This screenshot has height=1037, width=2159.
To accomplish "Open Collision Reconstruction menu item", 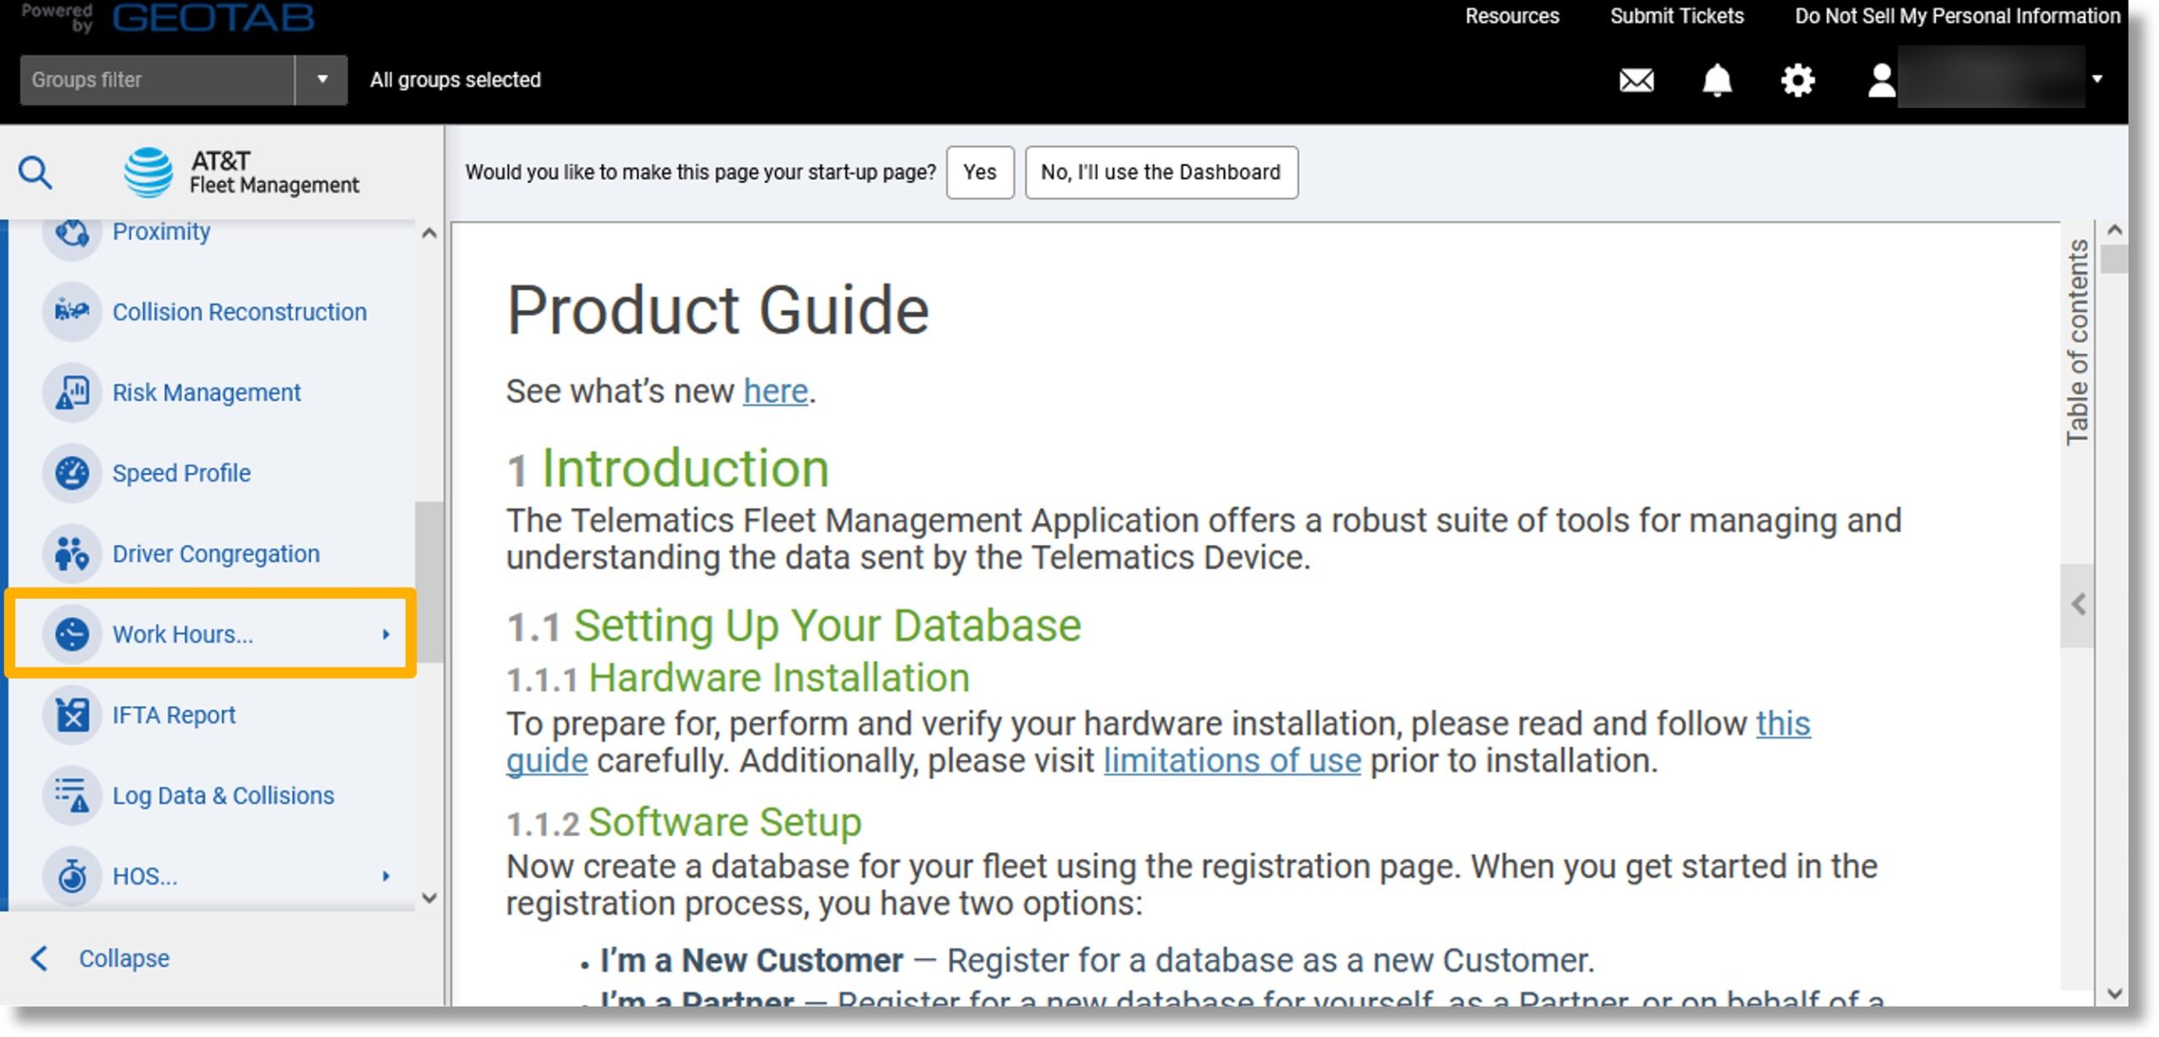I will click(x=240, y=312).
